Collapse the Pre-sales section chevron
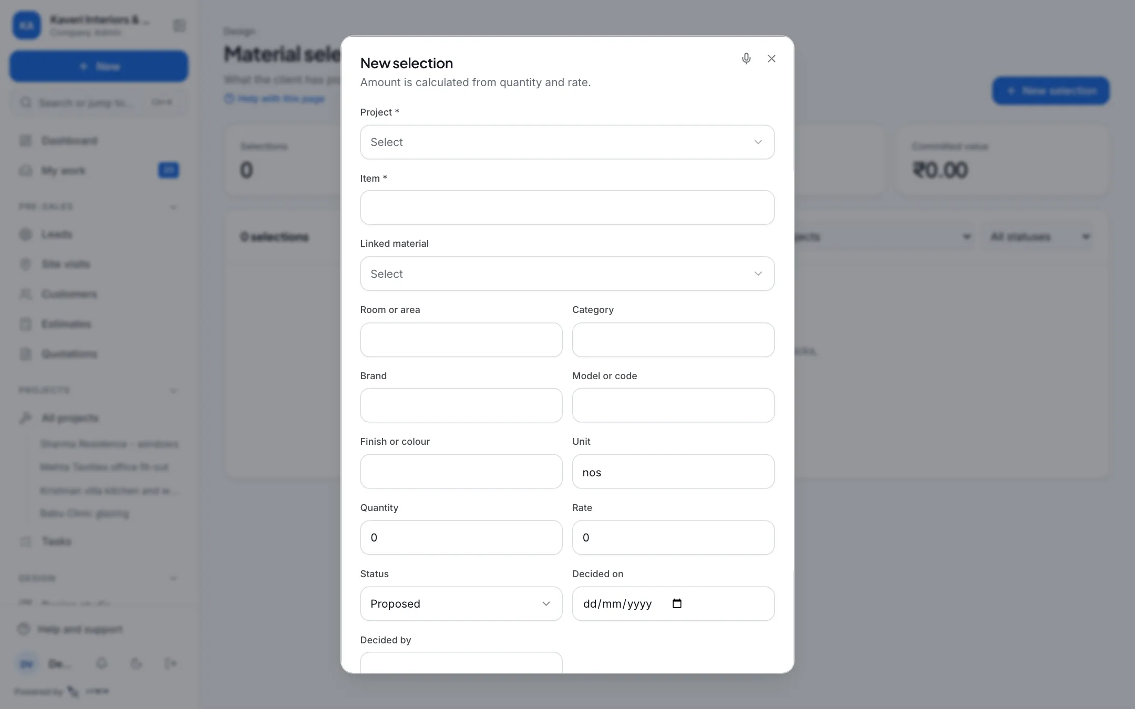Image resolution: width=1135 pixels, height=709 pixels. (173, 207)
